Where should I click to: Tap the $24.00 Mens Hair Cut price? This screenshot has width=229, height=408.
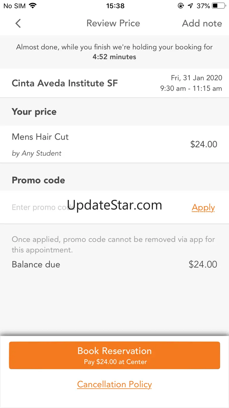pos(204,144)
